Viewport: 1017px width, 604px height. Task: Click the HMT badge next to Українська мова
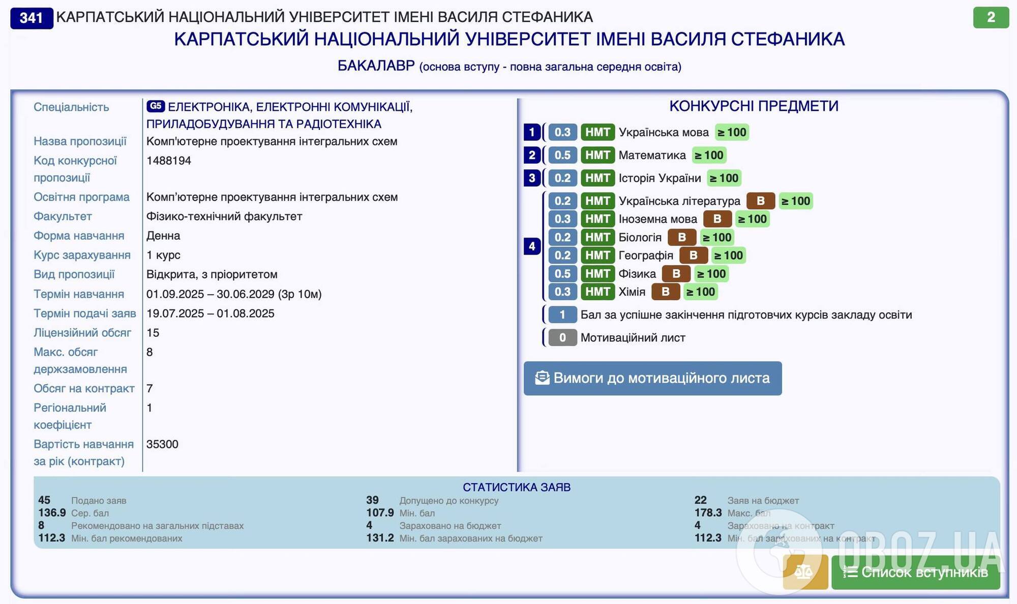tap(597, 133)
